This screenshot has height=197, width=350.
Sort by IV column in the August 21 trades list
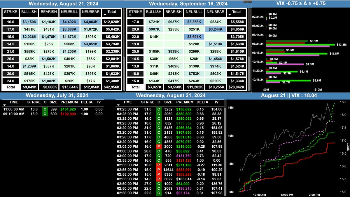217,102
